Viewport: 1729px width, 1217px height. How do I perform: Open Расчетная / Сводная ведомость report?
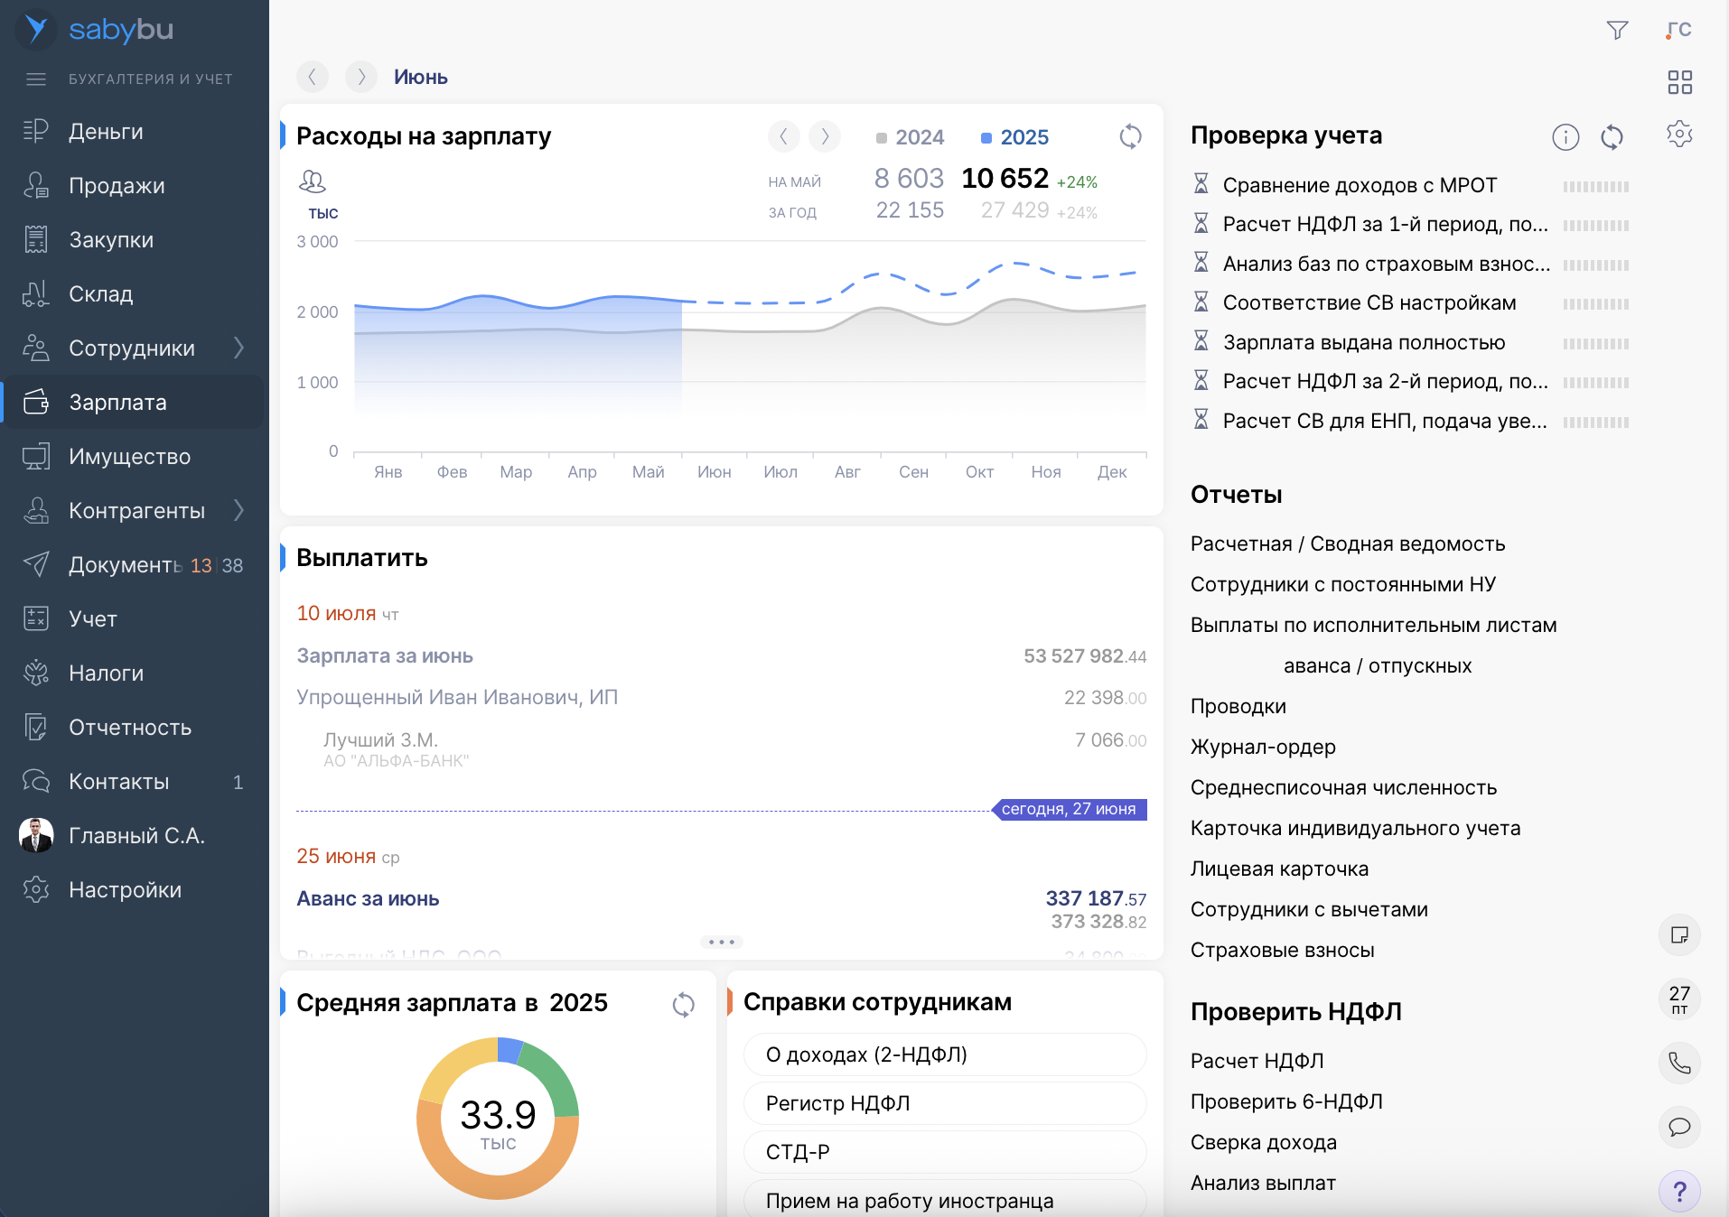[1347, 543]
